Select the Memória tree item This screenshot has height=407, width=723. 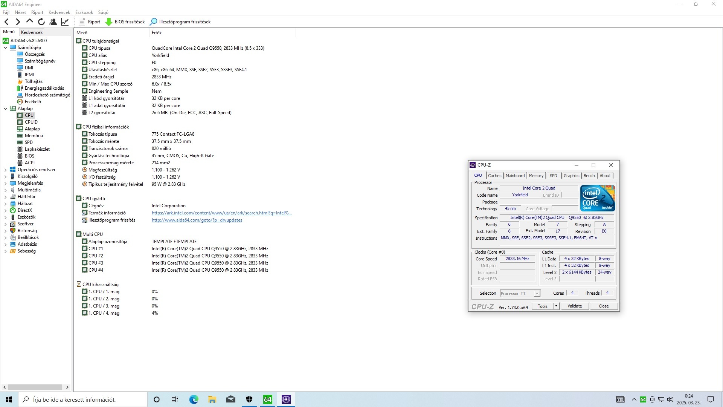(34, 136)
